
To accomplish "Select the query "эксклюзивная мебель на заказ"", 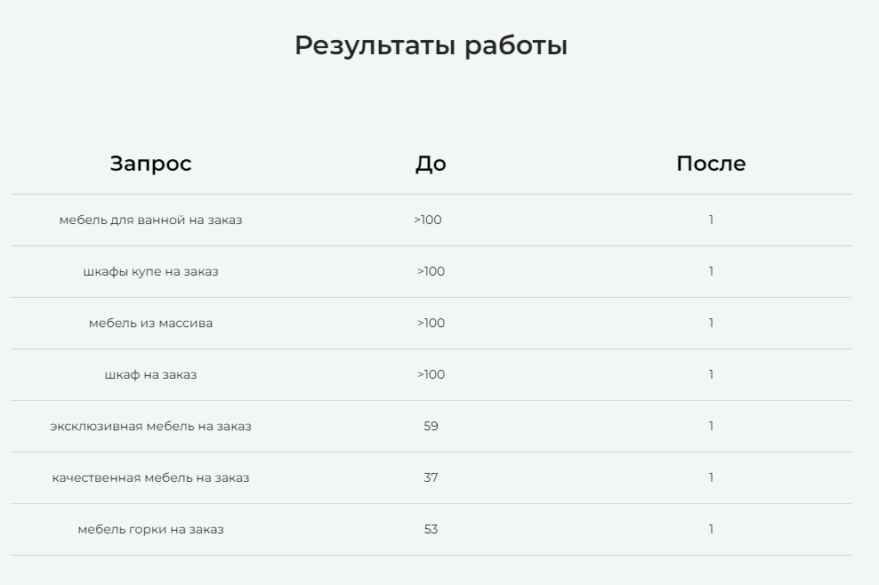I will (x=150, y=426).
